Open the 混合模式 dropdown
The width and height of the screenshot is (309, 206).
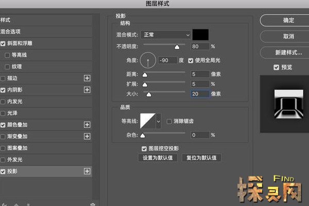165,35
